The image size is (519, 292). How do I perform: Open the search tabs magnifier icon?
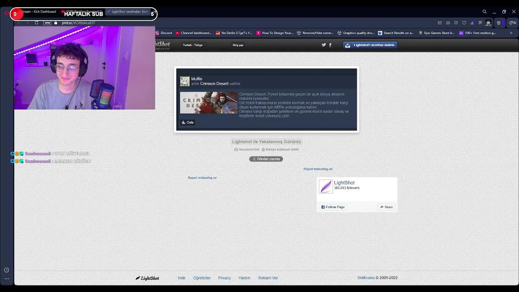(485, 12)
